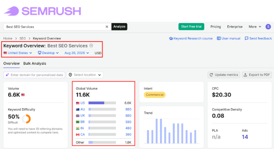The image size is (274, 149).
Task: Click the Keyword Difficulty donut chart
Action: coord(26,119)
